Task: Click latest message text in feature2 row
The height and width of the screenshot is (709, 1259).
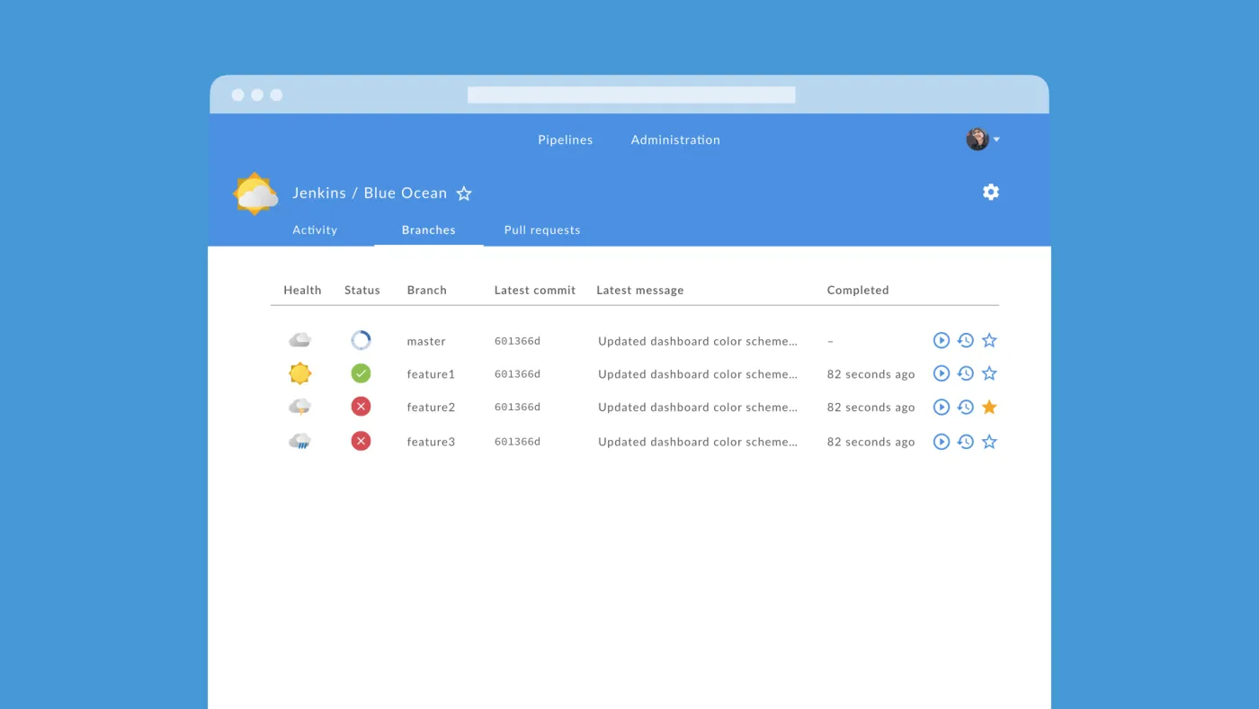Action: 698,408
